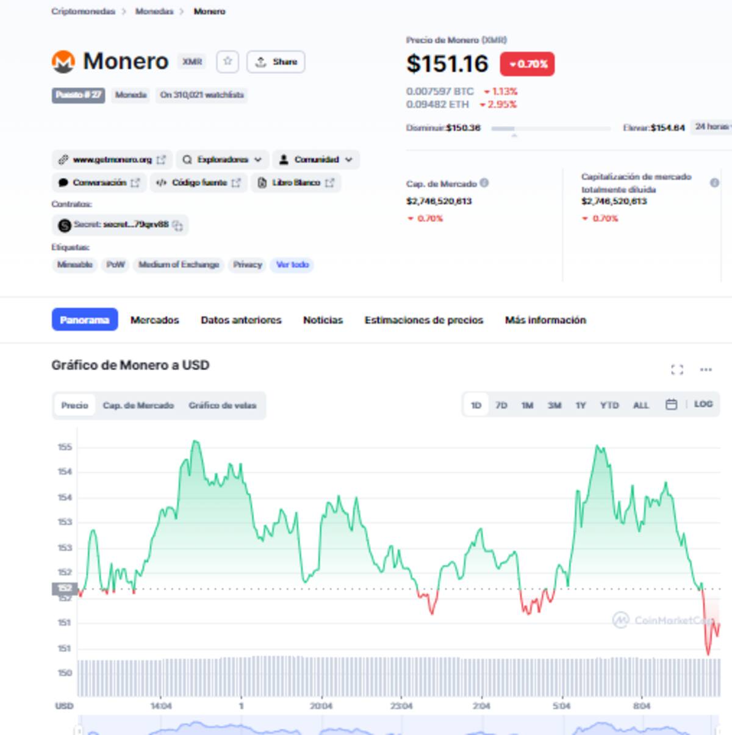Screen dimensions: 732x735
Task: Click the 0.007597 BTC price text
Action: click(x=440, y=91)
